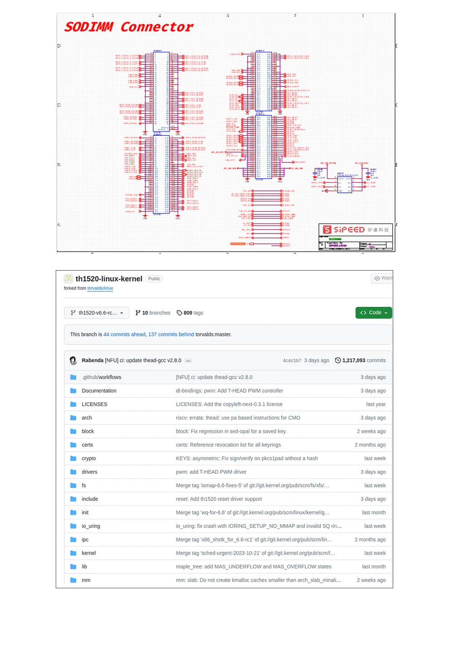Image resolution: width=453 pixels, height=672 pixels.
Task: Expand the commit message ellipsis button
Action: click(x=188, y=361)
